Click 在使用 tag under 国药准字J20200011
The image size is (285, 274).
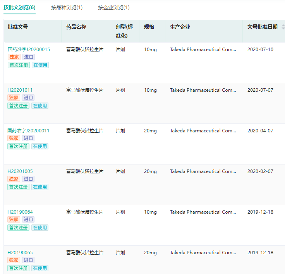40,146
